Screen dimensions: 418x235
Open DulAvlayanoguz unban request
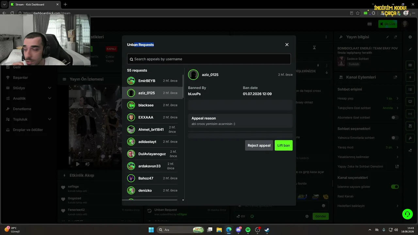[x=153, y=154]
